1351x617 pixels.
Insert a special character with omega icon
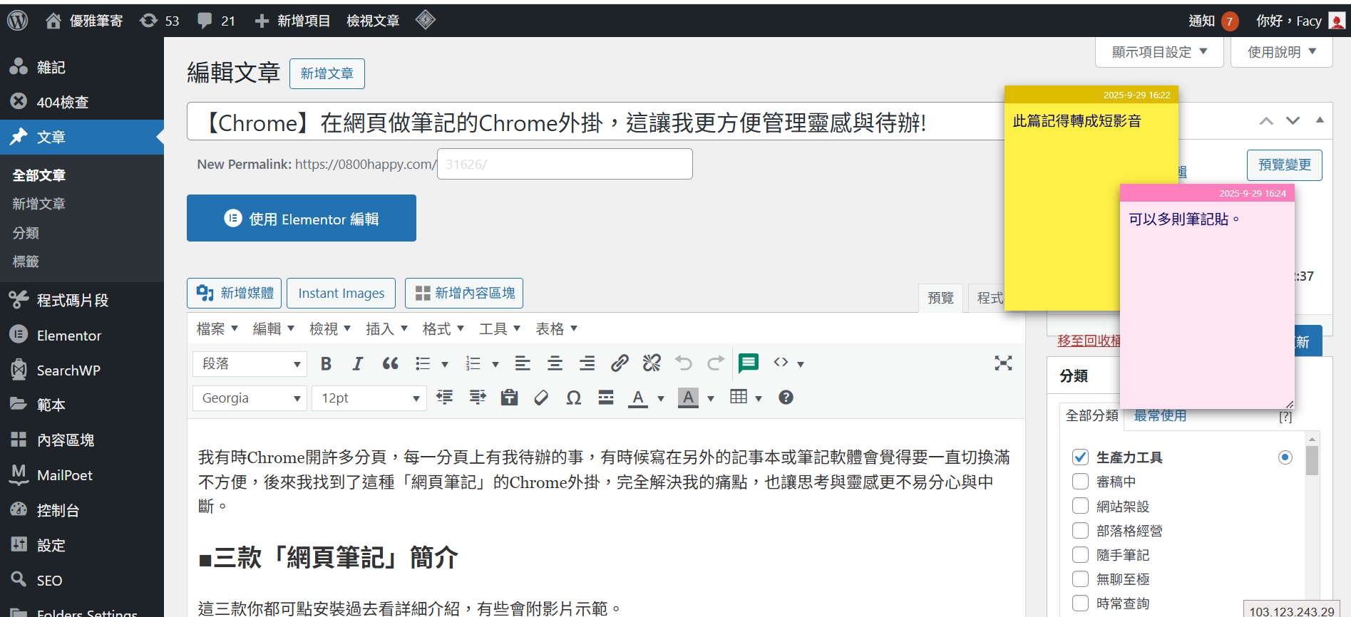[x=574, y=398]
